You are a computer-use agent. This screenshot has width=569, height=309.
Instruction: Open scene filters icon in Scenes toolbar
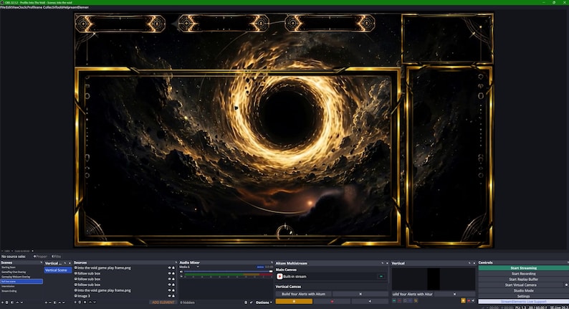point(12,303)
